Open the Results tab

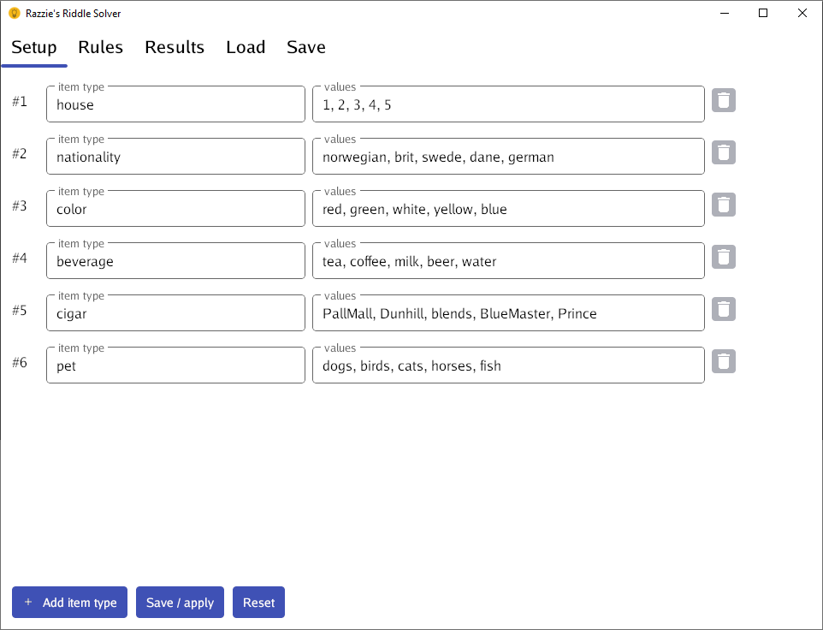pos(175,47)
